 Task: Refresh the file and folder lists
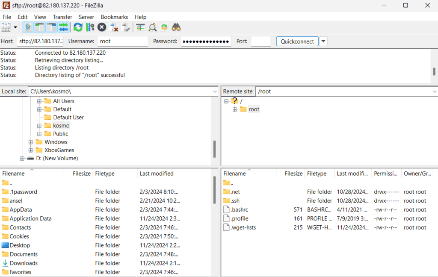coord(77,27)
